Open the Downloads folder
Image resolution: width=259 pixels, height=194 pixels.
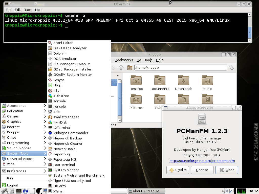pos(184,83)
